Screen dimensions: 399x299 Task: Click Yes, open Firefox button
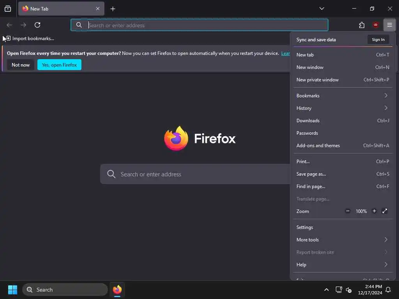pos(59,65)
